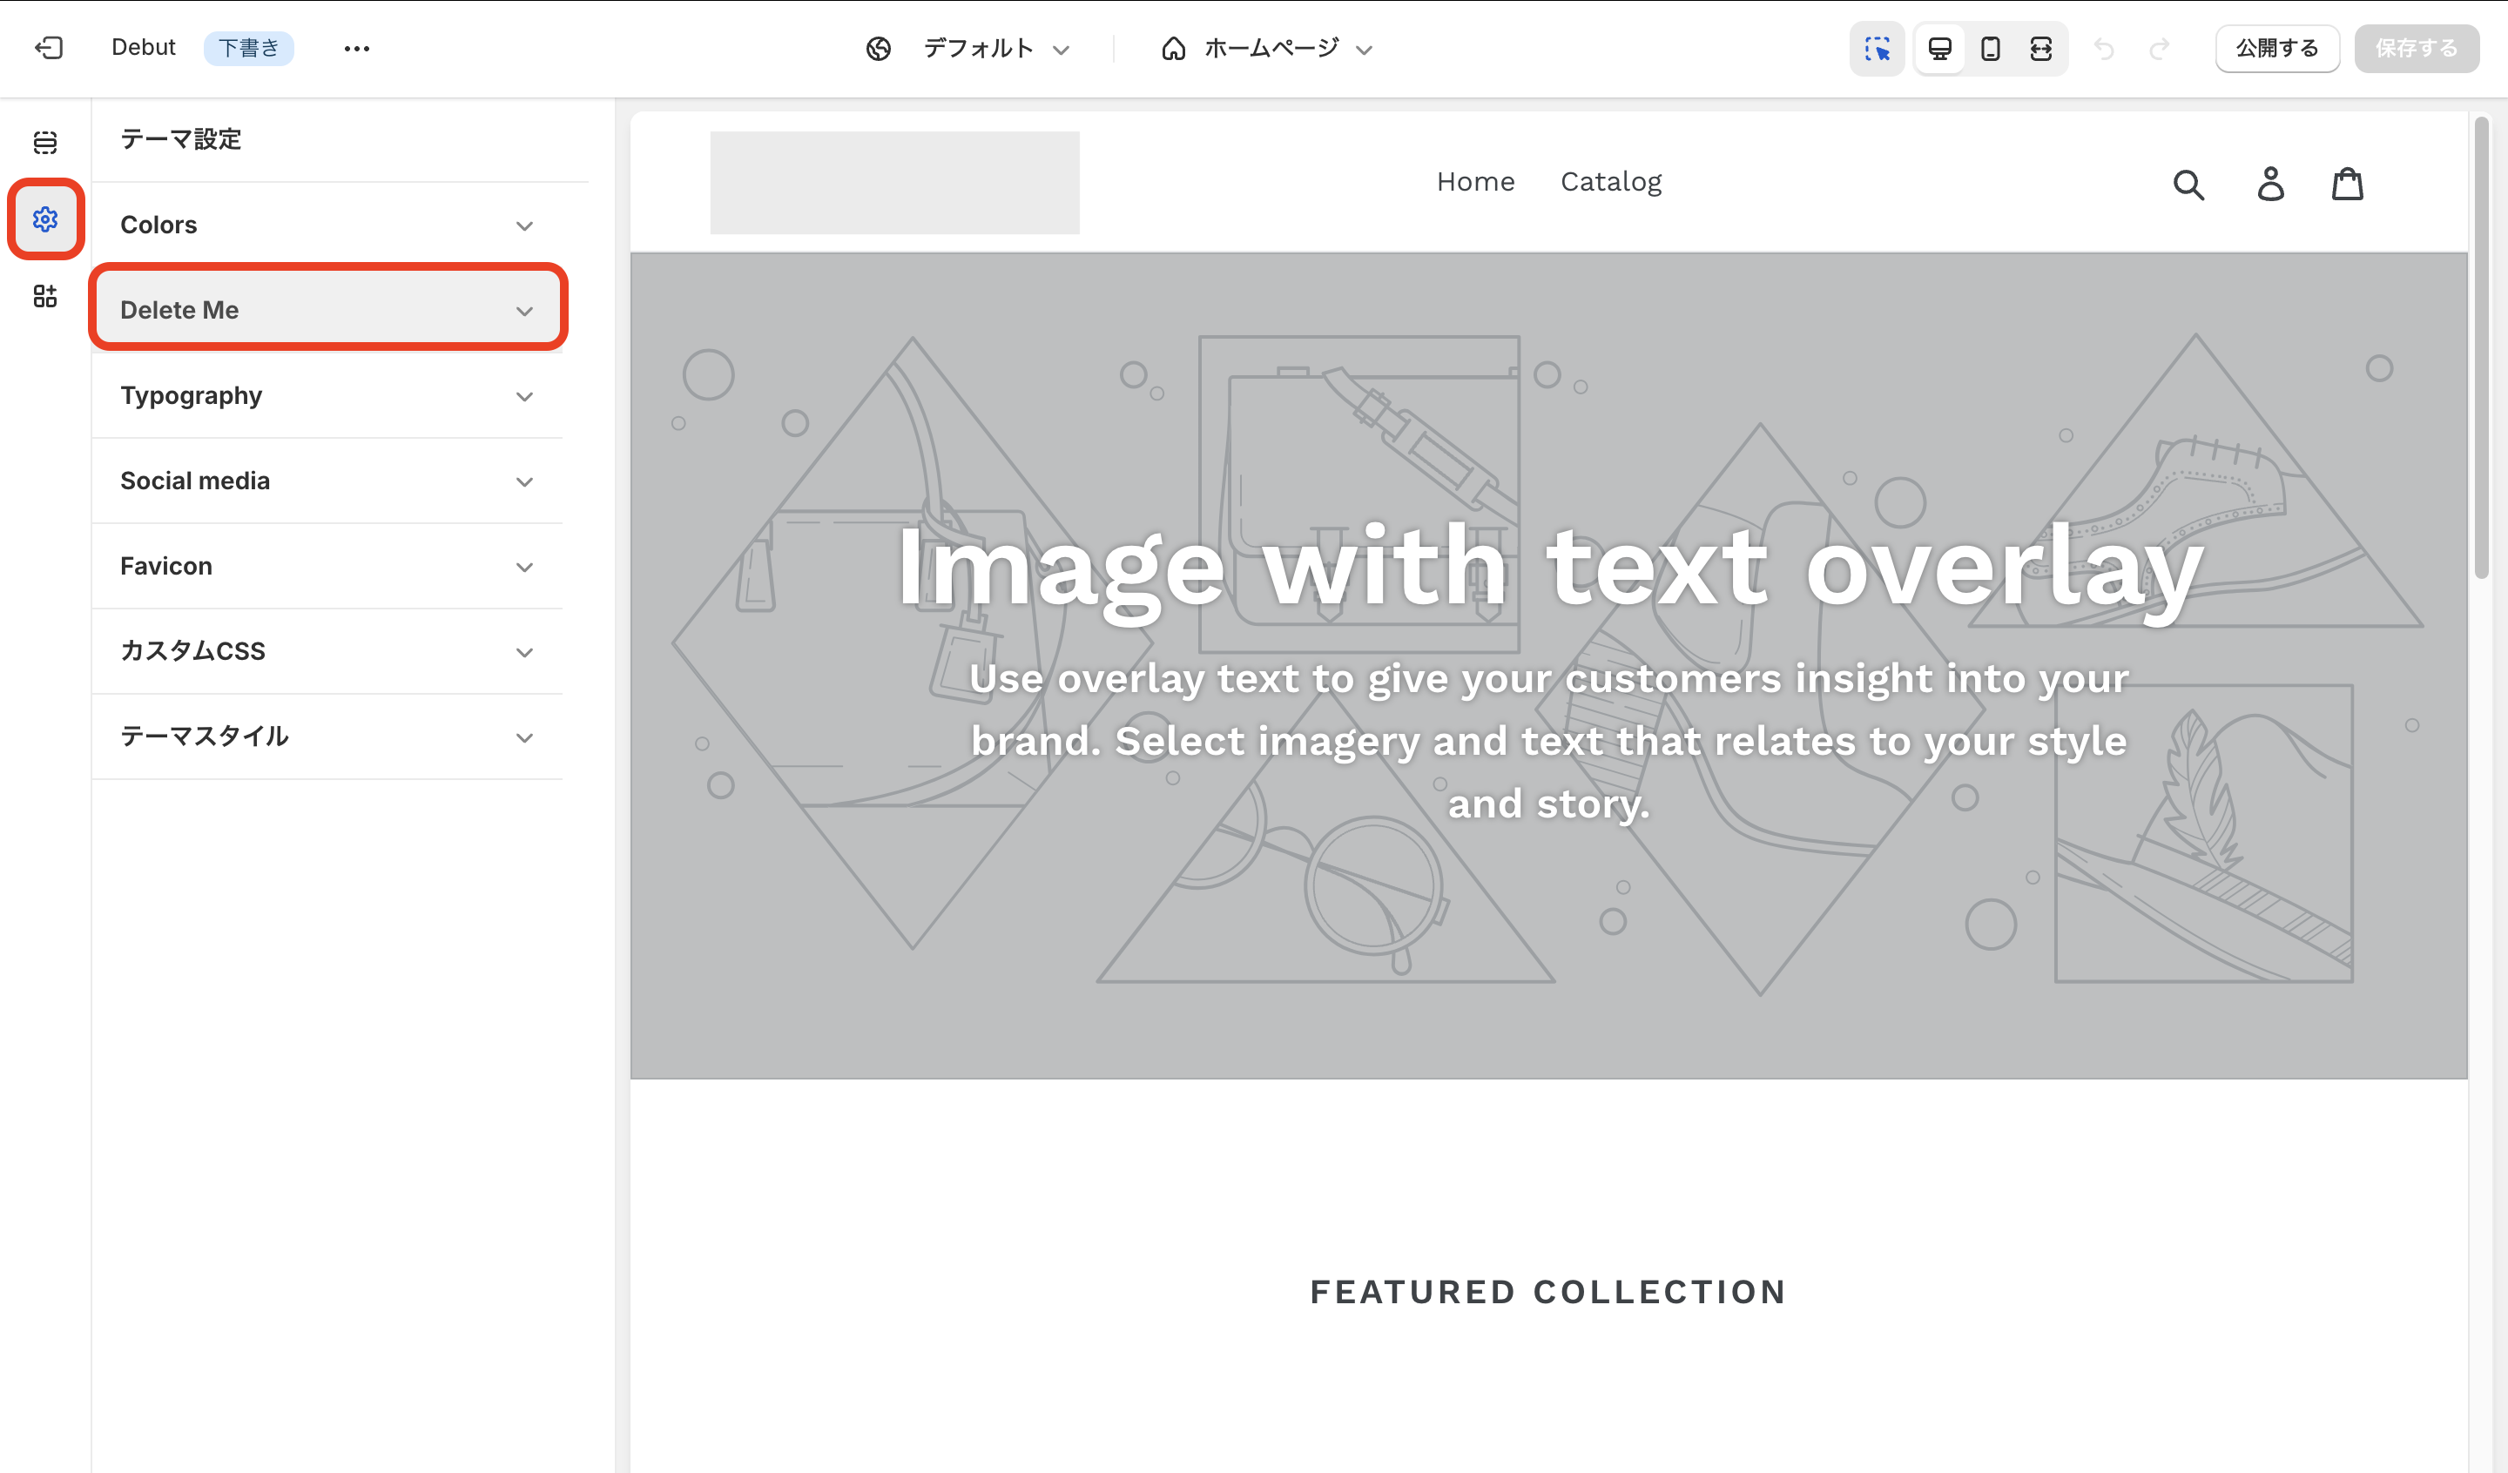Click the Catalog link in preview navigation
Viewport: 2508px width, 1473px height.
[1610, 182]
